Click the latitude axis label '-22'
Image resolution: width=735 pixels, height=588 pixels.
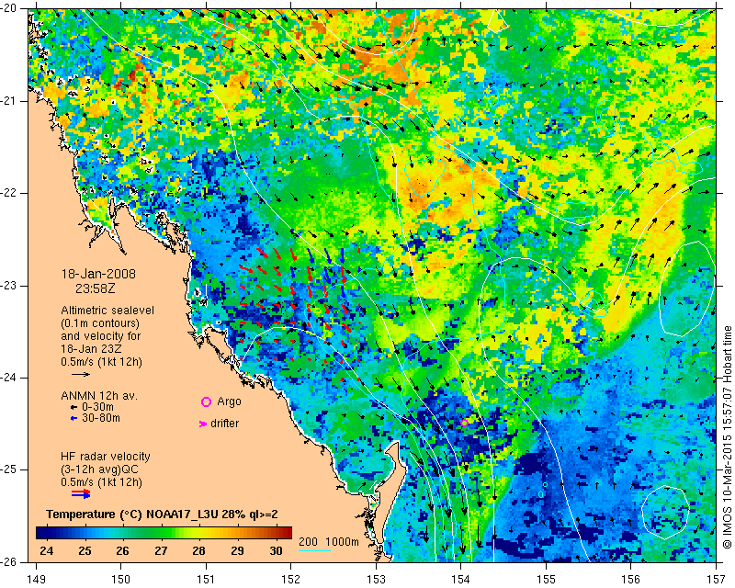[x=9, y=193]
